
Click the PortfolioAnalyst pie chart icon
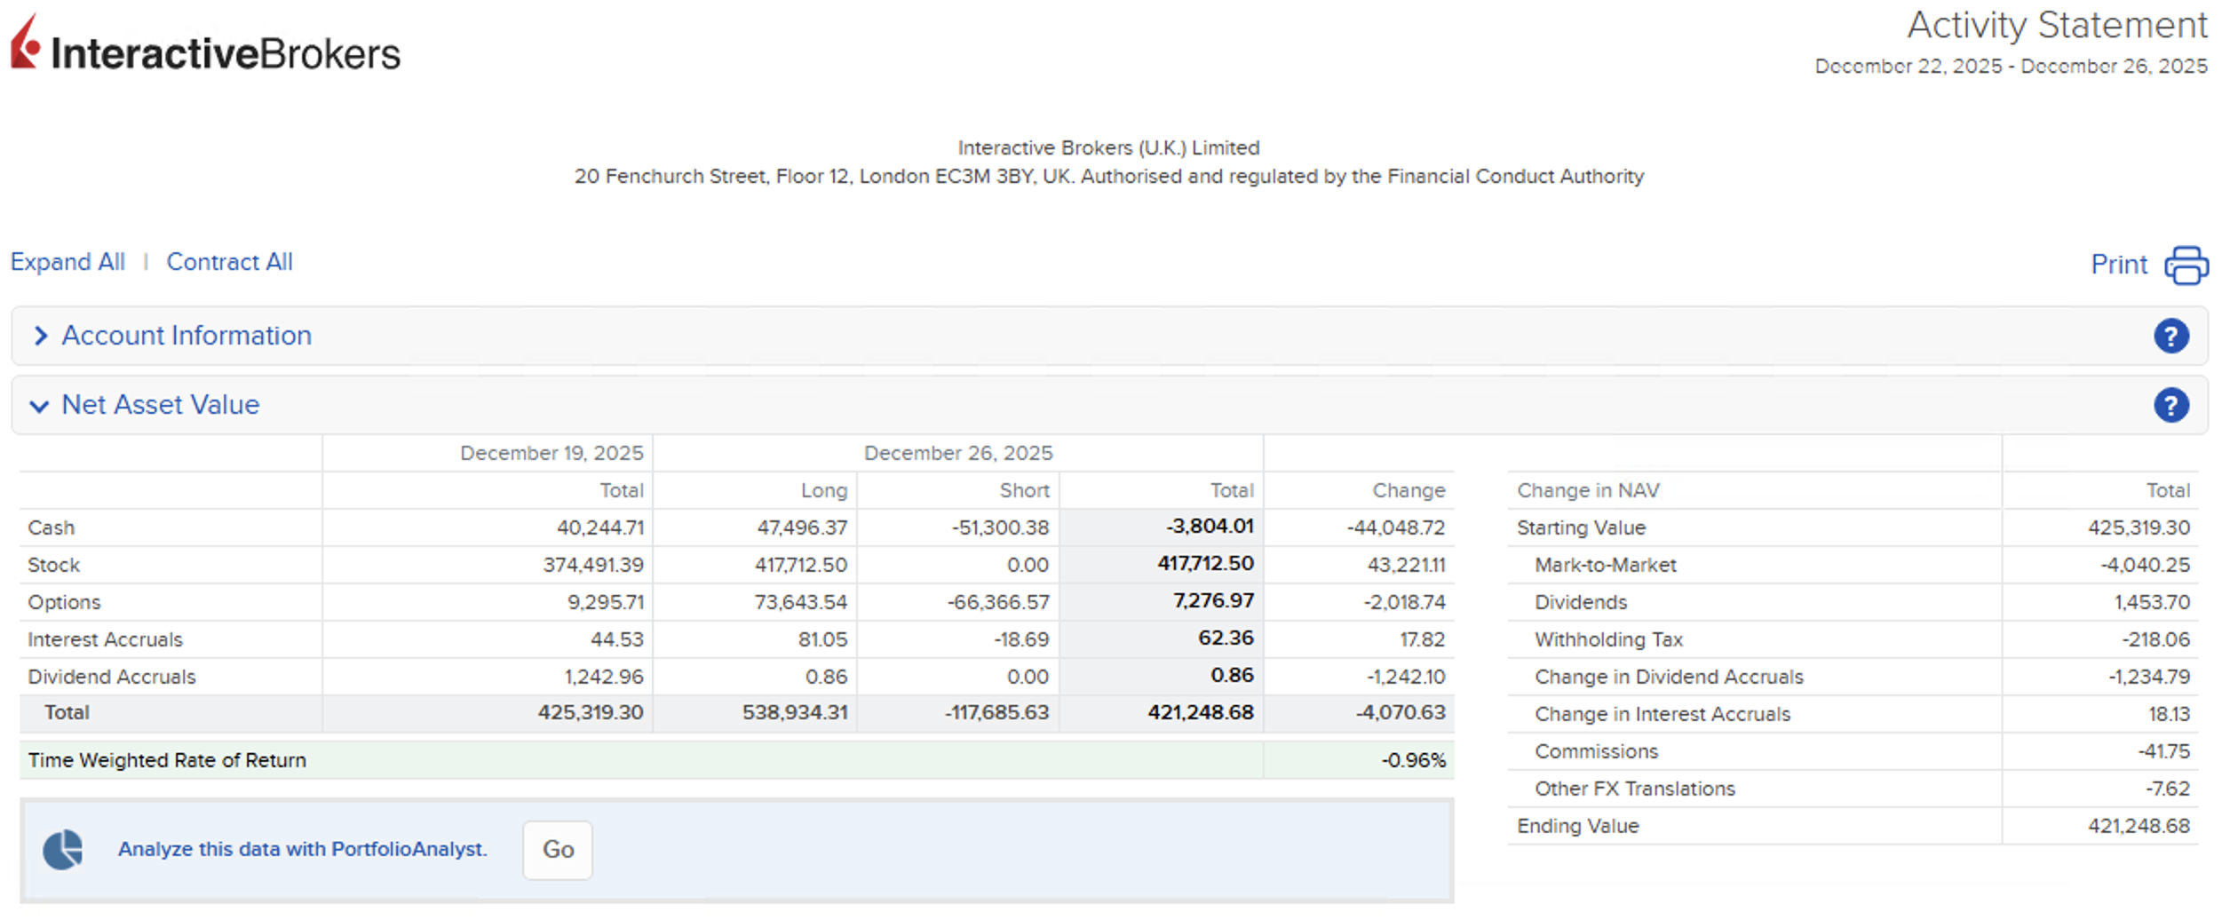coord(63,850)
